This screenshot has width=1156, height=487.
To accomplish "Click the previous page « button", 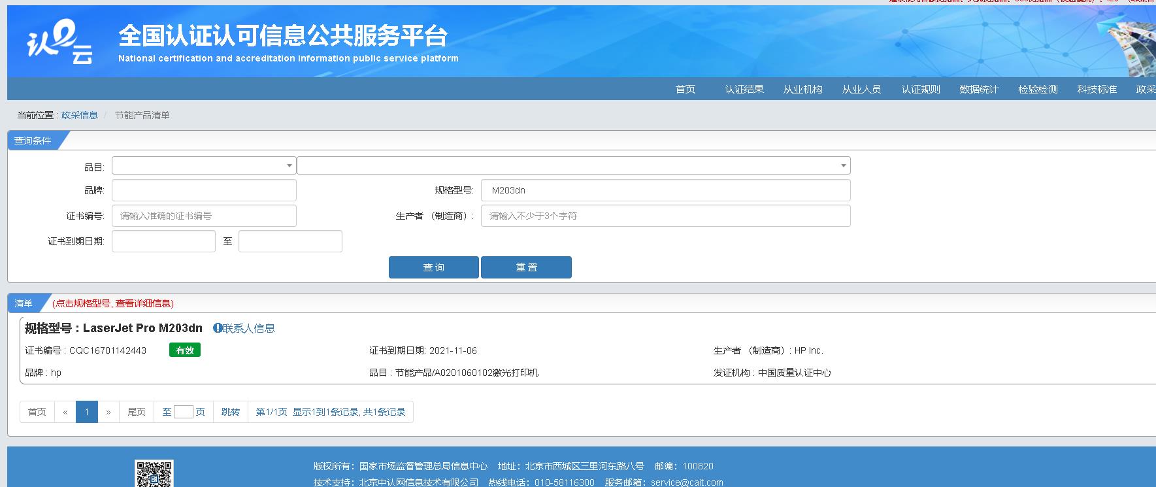I will click(65, 412).
